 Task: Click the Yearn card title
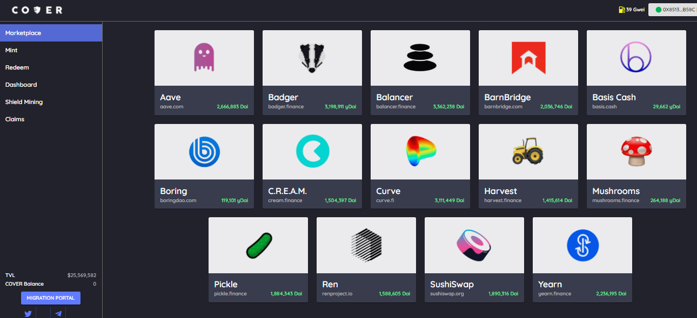[550, 285]
